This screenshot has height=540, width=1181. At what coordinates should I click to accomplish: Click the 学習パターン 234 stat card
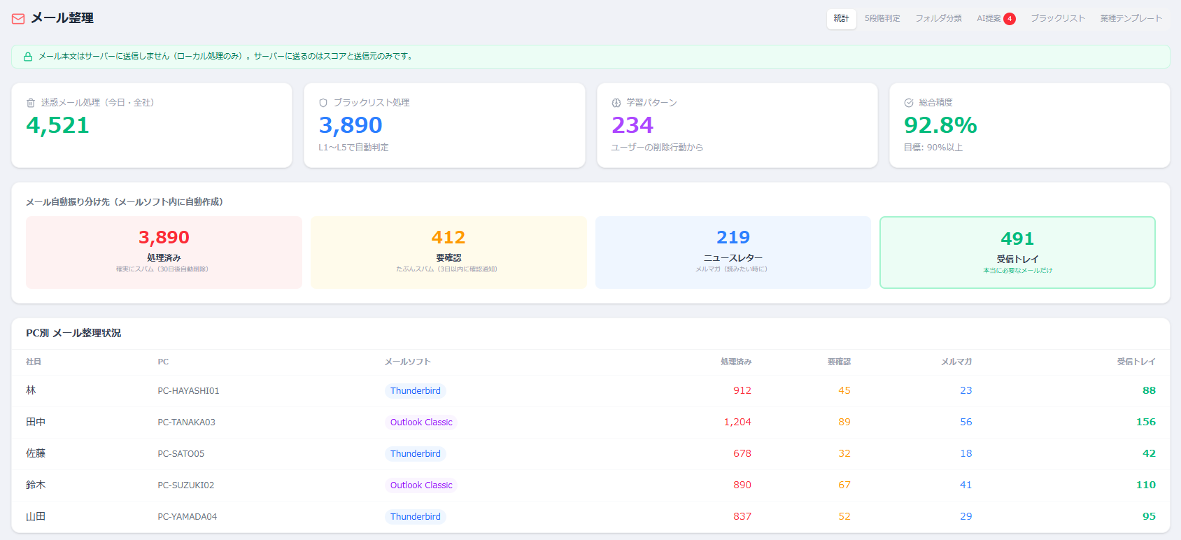(737, 125)
